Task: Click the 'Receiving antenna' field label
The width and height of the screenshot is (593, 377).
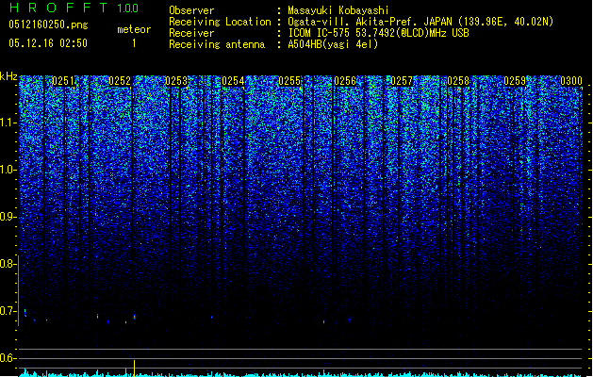Action: coord(217,44)
